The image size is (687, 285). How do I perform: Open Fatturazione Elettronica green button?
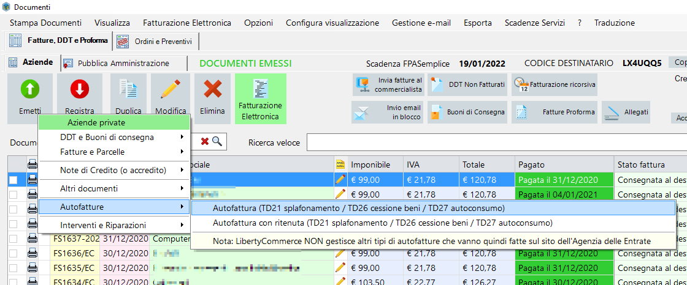pyautogui.click(x=260, y=99)
